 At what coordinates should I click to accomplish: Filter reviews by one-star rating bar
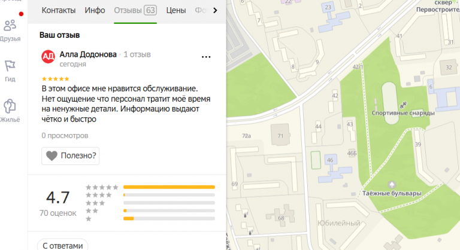pos(169,218)
